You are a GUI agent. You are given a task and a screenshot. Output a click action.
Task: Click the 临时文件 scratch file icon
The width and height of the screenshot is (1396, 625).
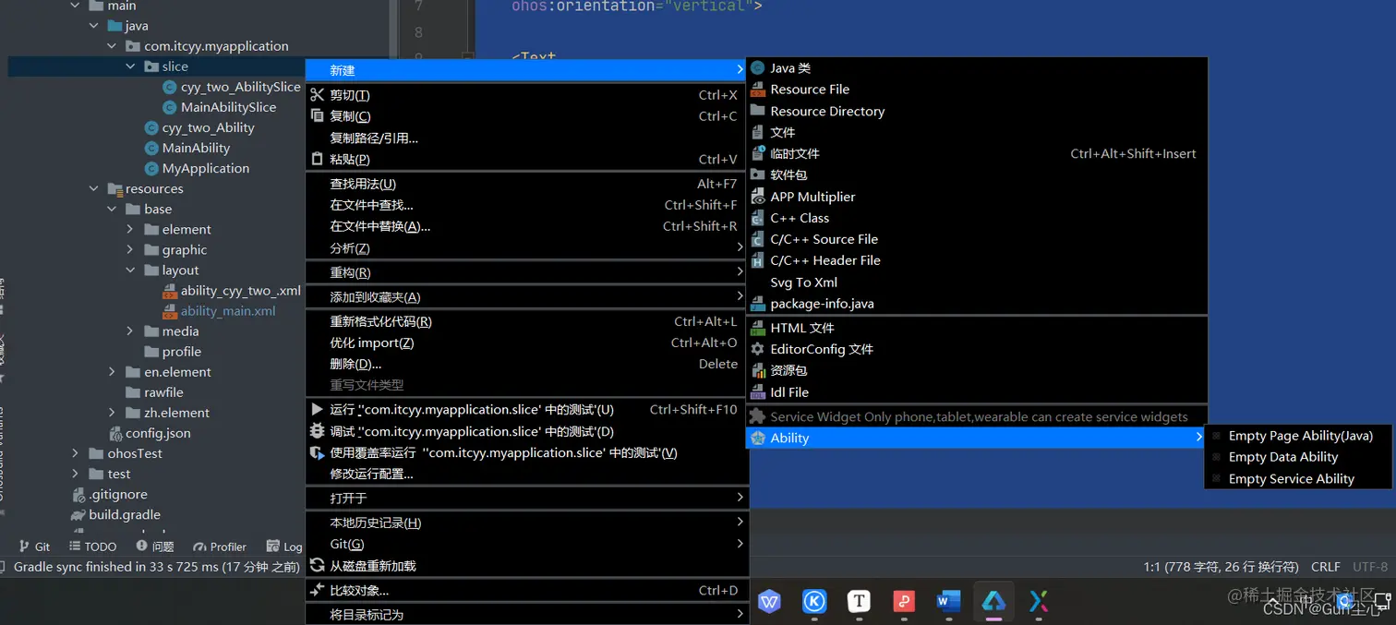(758, 153)
